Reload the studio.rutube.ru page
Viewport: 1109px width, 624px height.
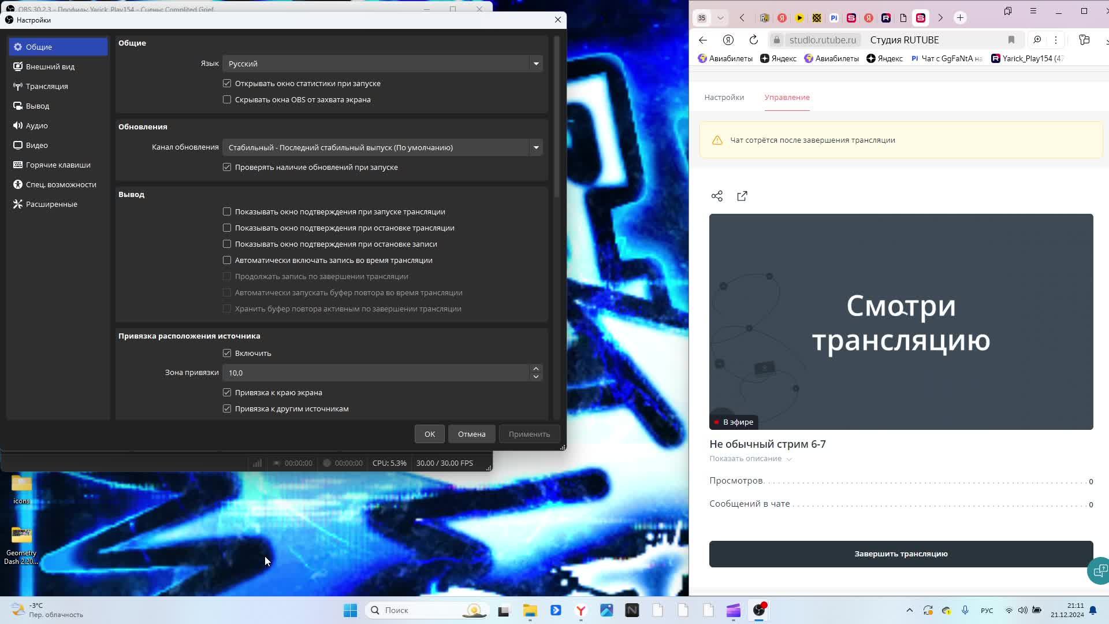point(753,40)
